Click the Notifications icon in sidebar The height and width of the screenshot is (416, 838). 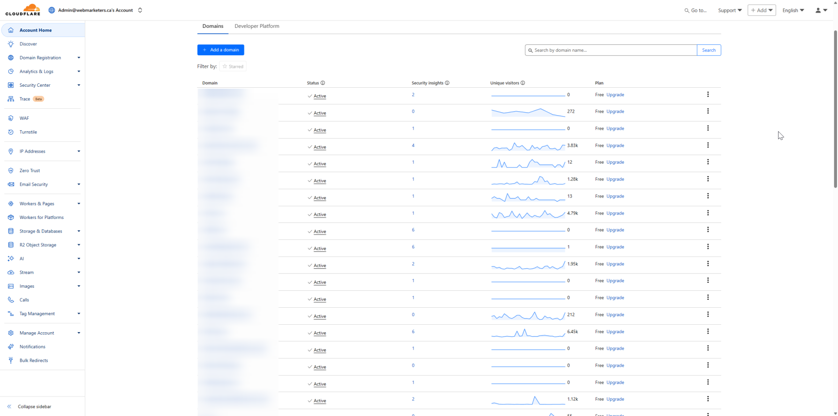(11, 347)
